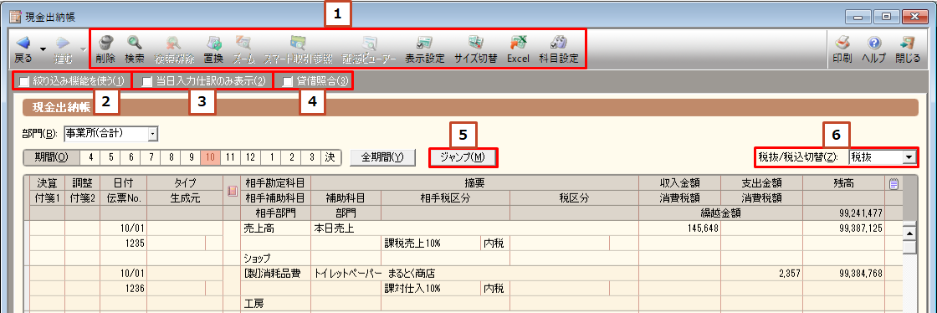Click the 全期間(Y) button

[382, 157]
